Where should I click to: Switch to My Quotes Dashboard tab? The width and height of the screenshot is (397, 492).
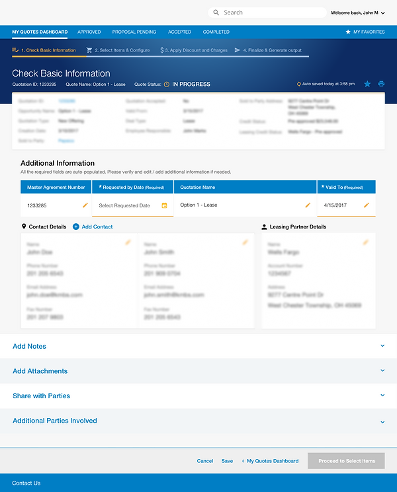coord(40,32)
